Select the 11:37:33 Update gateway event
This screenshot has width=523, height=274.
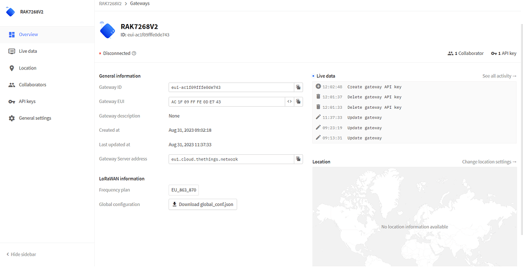coord(414,118)
